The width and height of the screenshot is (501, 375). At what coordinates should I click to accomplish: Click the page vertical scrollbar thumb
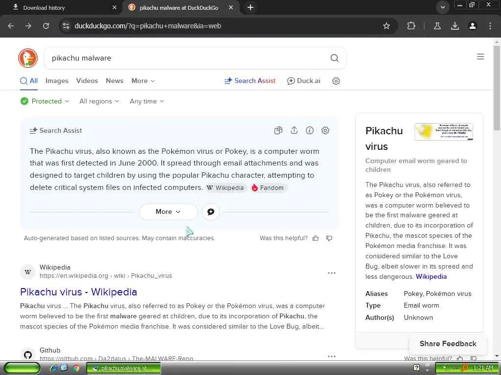(497, 88)
